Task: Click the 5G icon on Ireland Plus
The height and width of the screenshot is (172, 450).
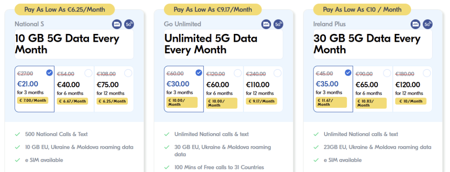Action: click(428, 24)
